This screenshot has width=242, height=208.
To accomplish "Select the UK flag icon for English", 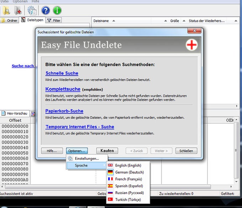I will (110, 165).
